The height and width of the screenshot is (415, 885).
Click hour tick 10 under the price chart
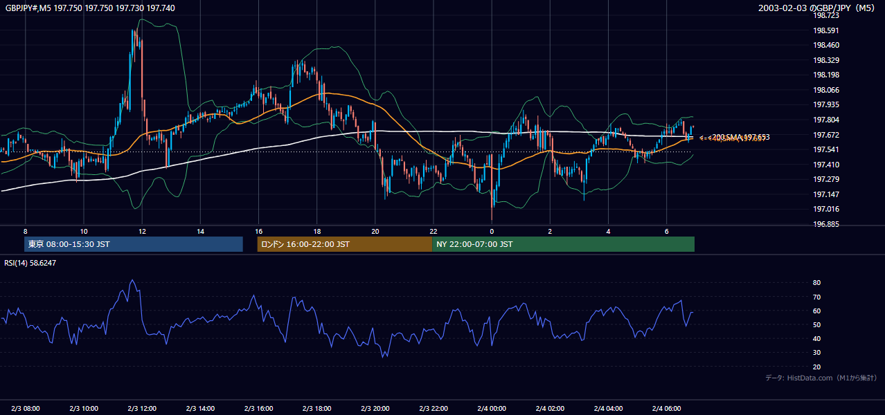coord(83,231)
